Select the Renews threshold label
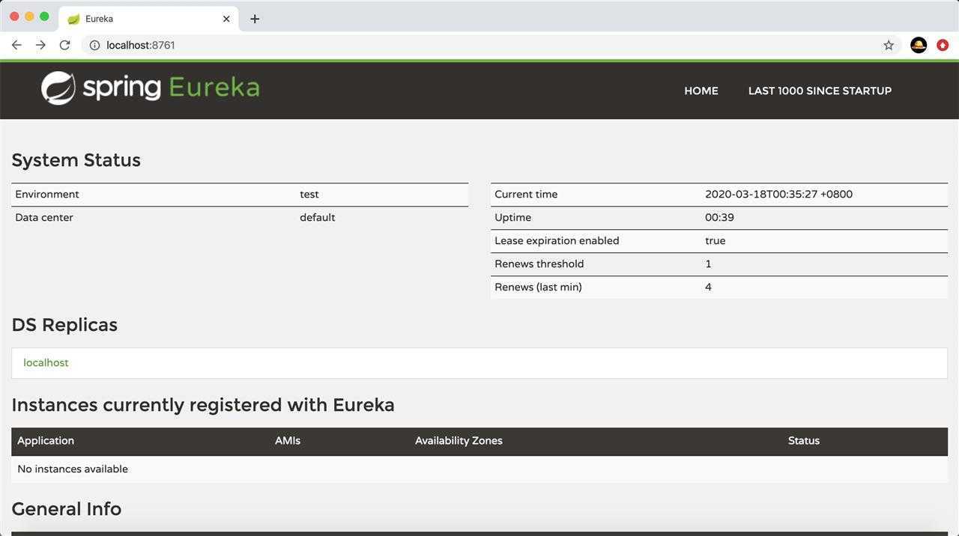959x536 pixels. (x=539, y=264)
